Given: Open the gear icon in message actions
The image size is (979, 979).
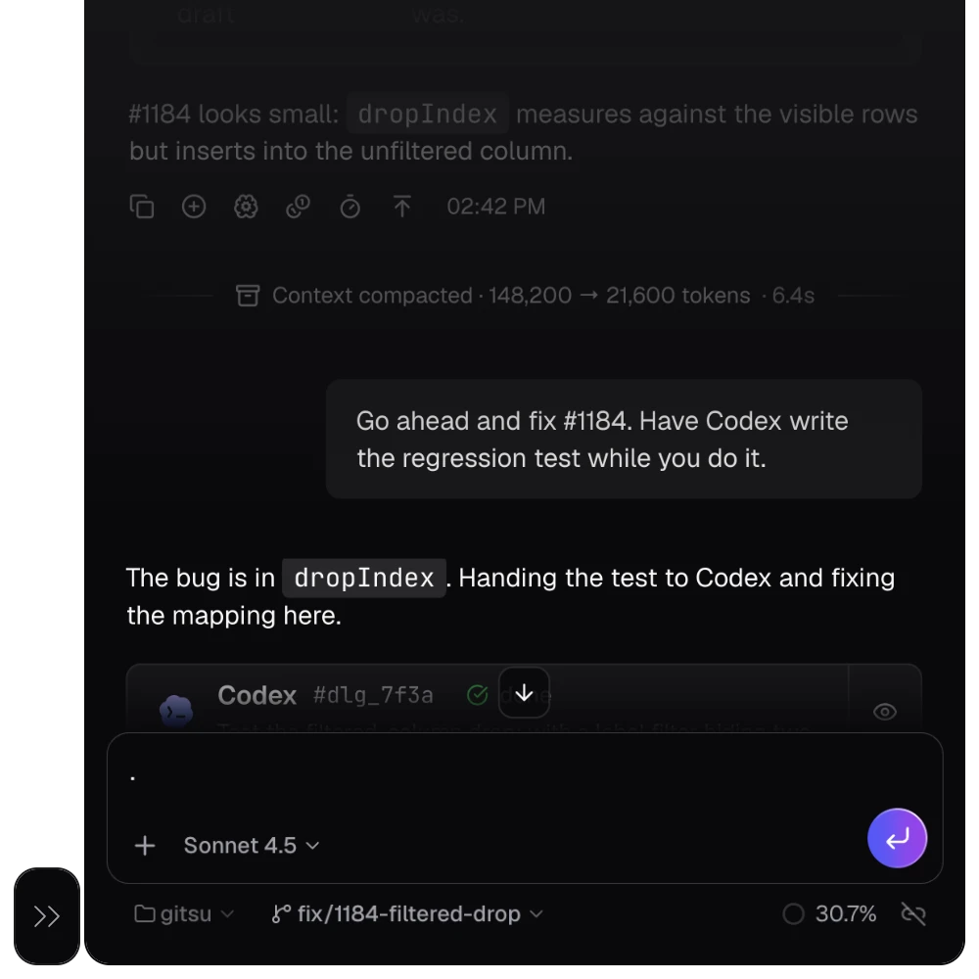Looking at the screenshot, I should point(246,207).
